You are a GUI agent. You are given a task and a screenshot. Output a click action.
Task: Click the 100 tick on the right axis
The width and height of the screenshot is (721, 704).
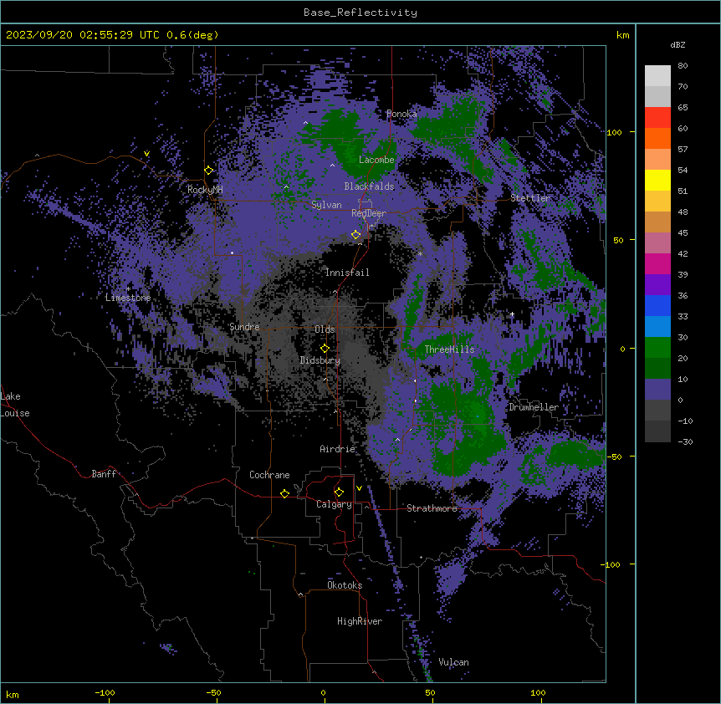click(614, 132)
